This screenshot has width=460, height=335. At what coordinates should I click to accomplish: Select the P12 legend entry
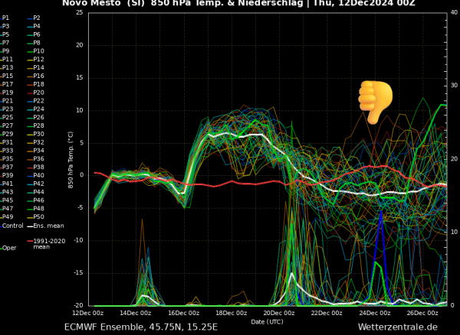[x=36, y=60]
